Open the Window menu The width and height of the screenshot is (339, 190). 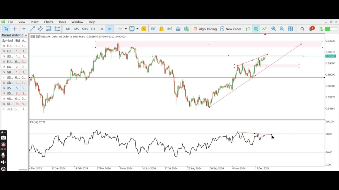(77, 22)
